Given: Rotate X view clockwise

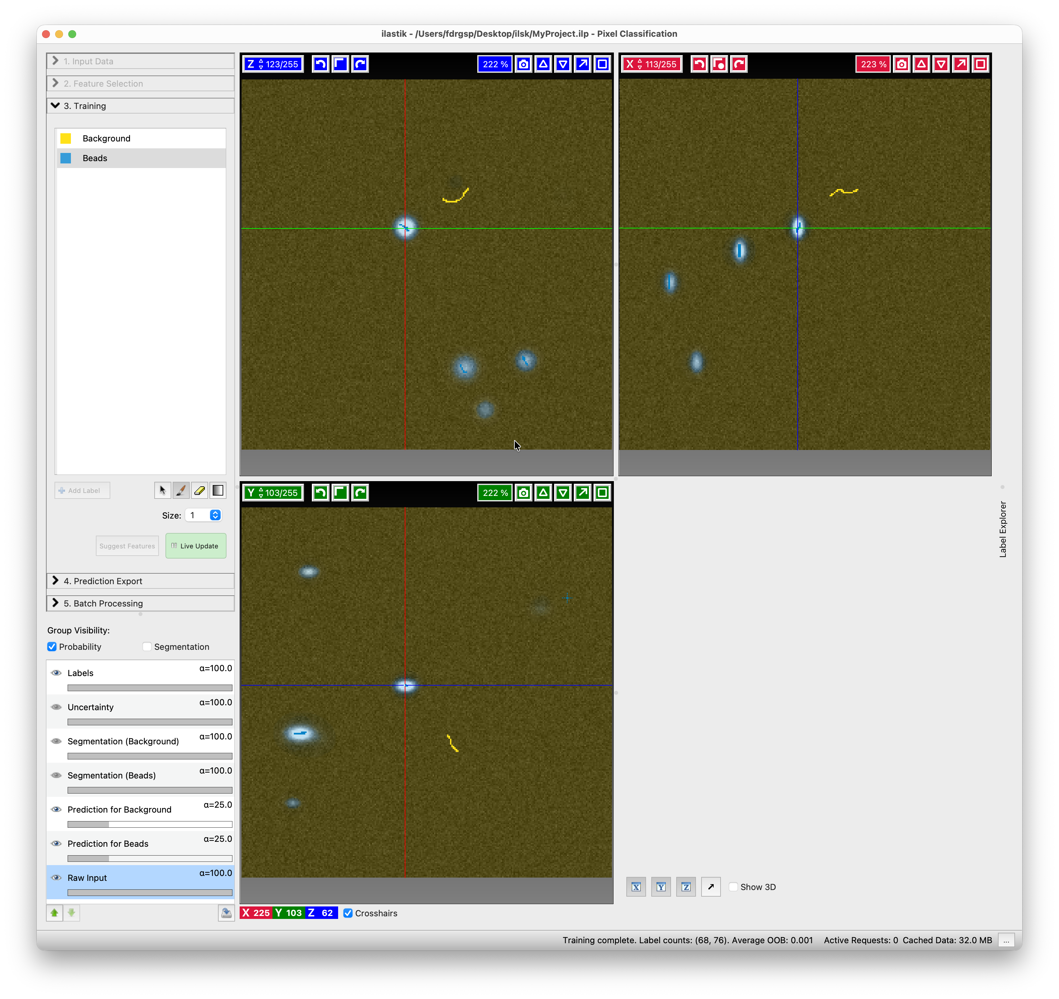Looking at the screenshot, I should coord(739,64).
